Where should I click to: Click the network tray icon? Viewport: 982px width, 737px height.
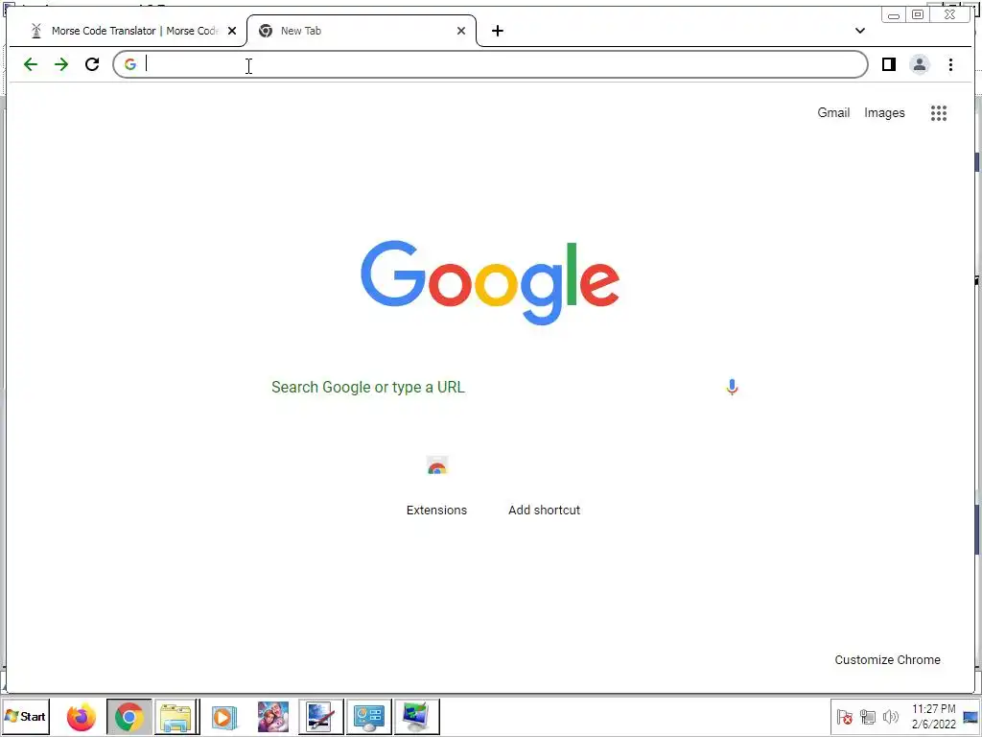click(867, 717)
